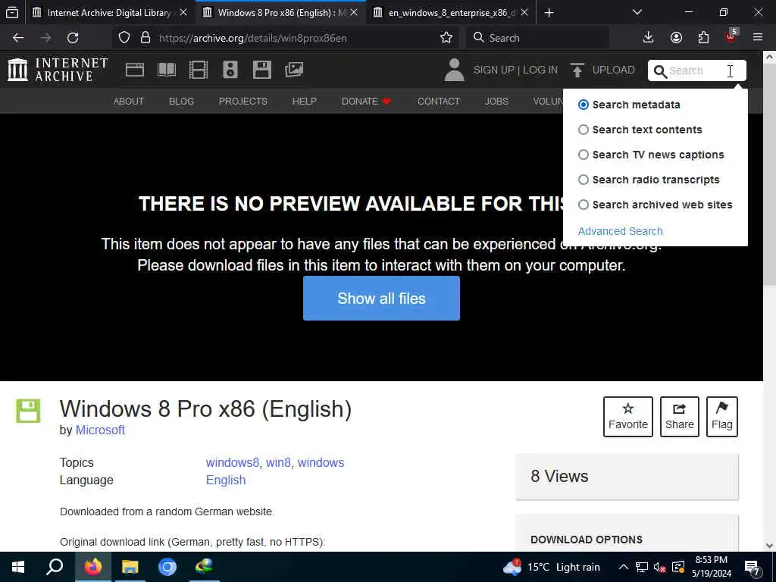Click the user avatar icon
This screenshot has width=776, height=582.
click(454, 70)
